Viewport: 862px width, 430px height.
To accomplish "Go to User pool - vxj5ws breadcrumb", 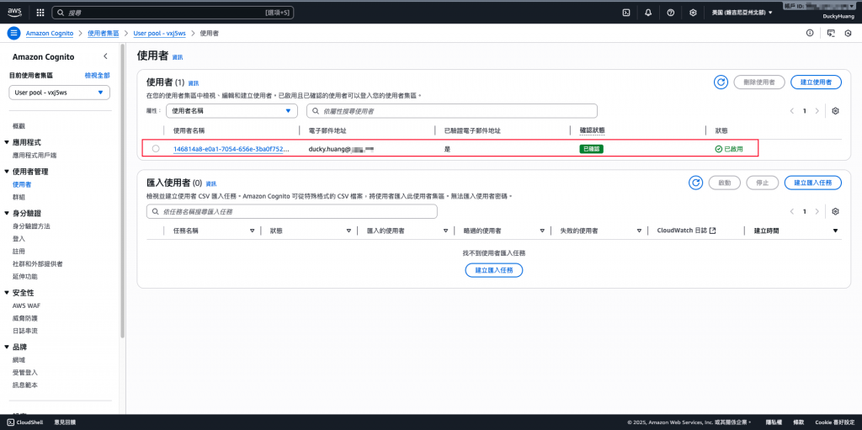I will click(159, 33).
